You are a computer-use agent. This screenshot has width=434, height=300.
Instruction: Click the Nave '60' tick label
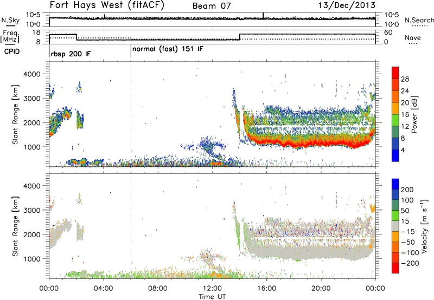(x=388, y=32)
